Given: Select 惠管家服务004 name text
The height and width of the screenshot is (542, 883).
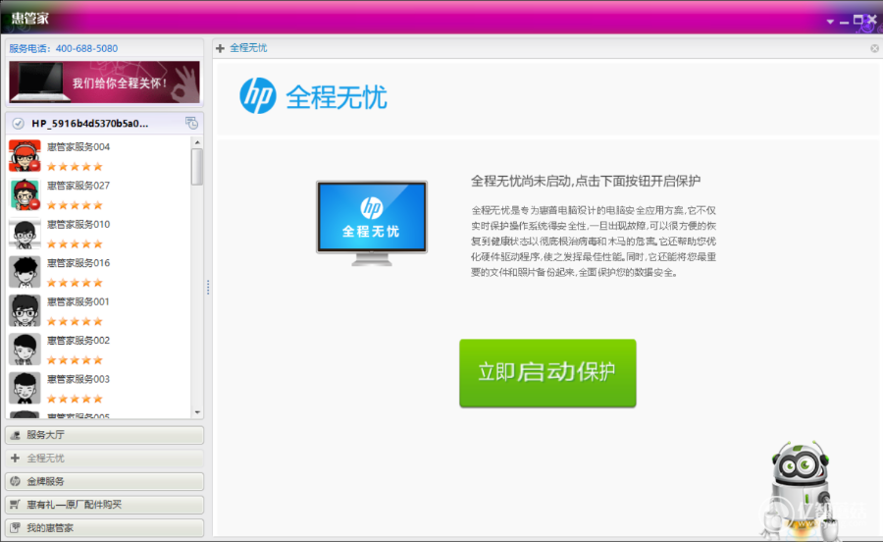Looking at the screenshot, I should pyautogui.click(x=78, y=147).
